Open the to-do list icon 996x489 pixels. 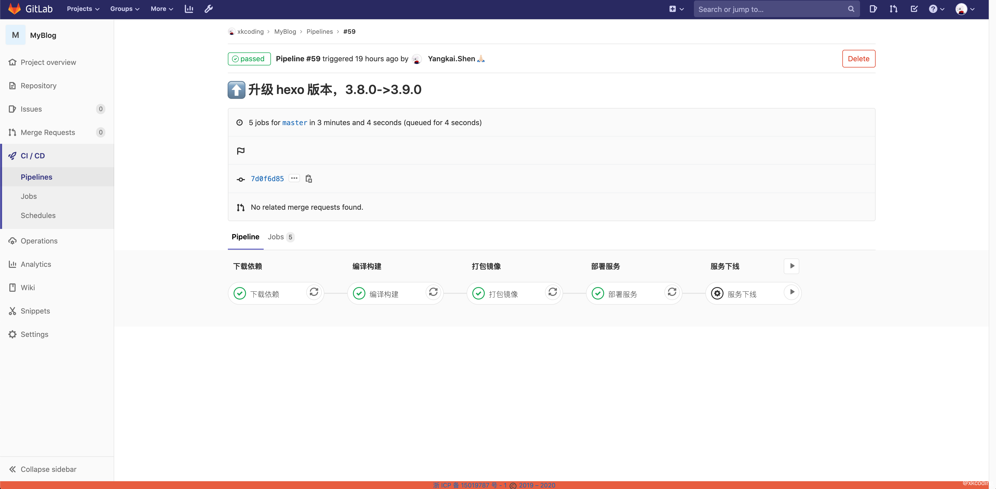914,9
